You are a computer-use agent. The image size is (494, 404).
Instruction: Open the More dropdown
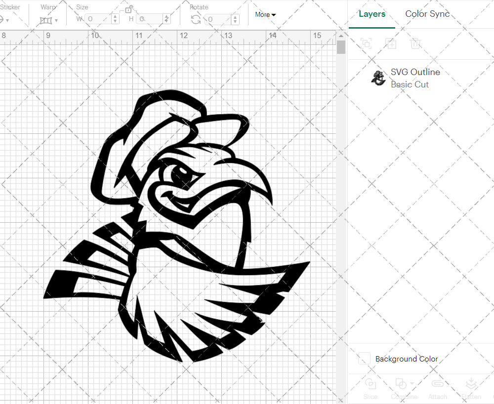click(265, 14)
